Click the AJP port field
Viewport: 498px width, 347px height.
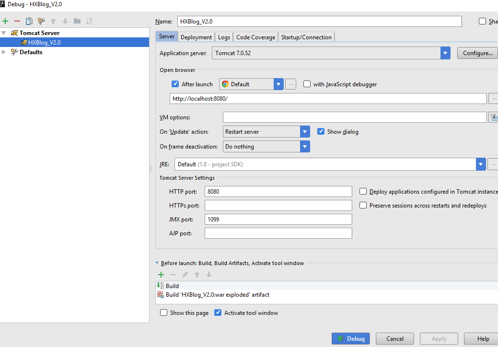pyautogui.click(x=278, y=233)
